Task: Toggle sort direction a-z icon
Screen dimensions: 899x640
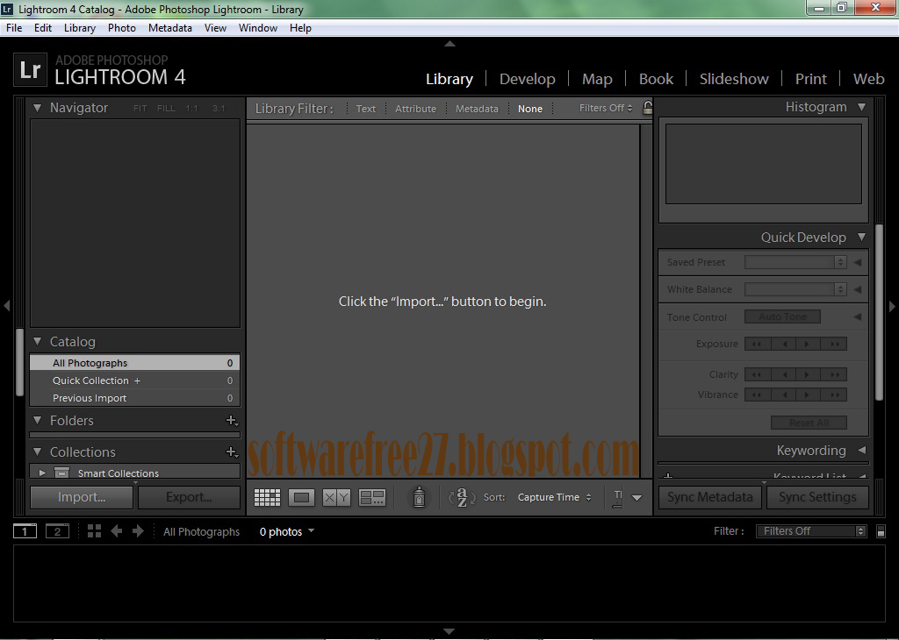Action: (x=462, y=497)
